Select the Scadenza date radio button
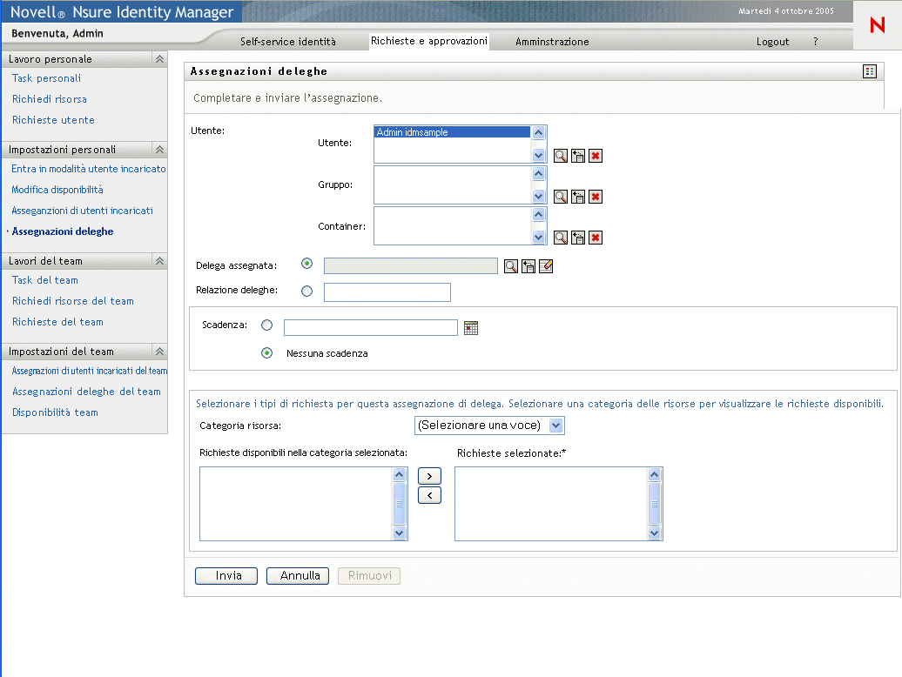Screen dimensions: 902x677 tap(267, 325)
